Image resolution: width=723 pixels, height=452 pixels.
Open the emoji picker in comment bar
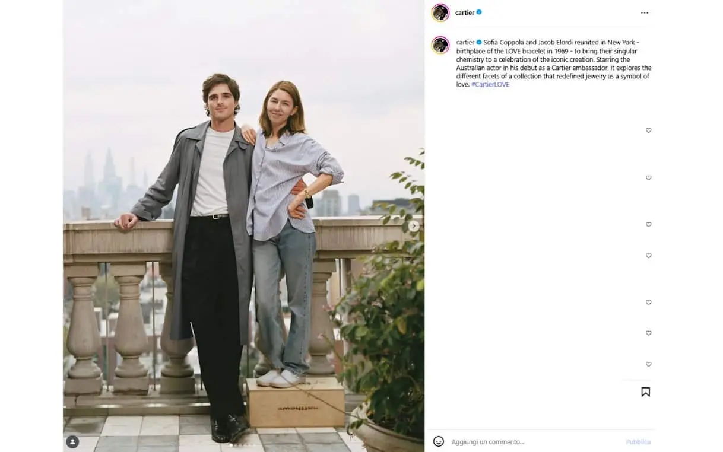pyautogui.click(x=439, y=441)
